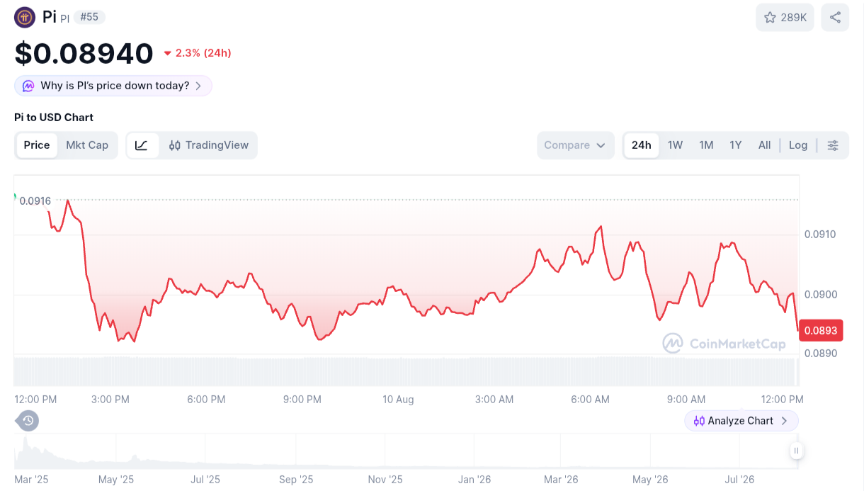Image resolution: width=864 pixels, height=491 pixels.
Task: Click the Analyze Chart button
Action: (x=741, y=421)
